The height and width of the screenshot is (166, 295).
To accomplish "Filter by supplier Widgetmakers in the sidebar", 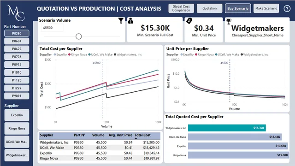I will coord(17,155).
